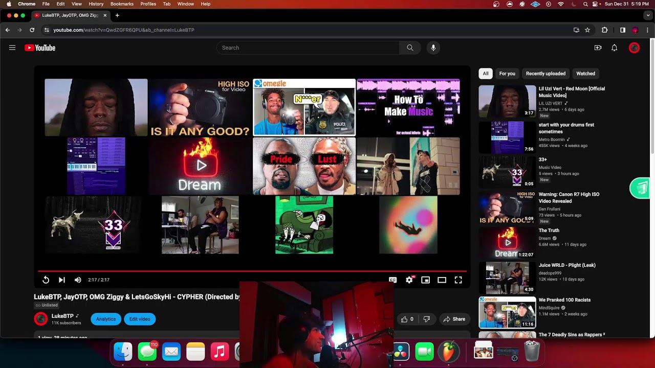Skip to the next video

click(x=62, y=280)
